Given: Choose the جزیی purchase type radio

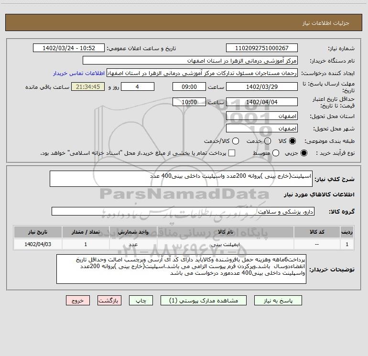Looking at the screenshot, I should point(303,153).
